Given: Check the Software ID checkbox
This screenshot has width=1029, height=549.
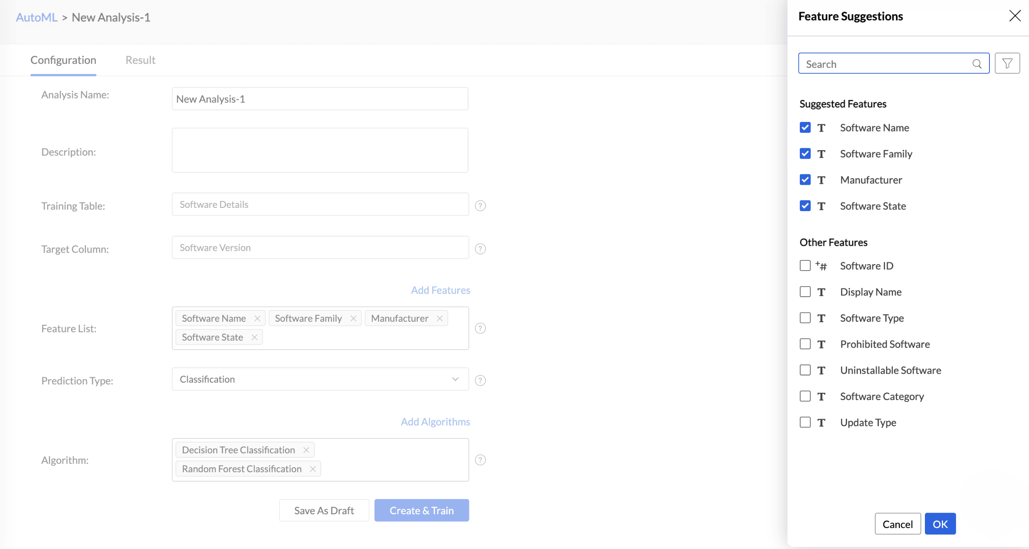Looking at the screenshot, I should click(x=805, y=266).
